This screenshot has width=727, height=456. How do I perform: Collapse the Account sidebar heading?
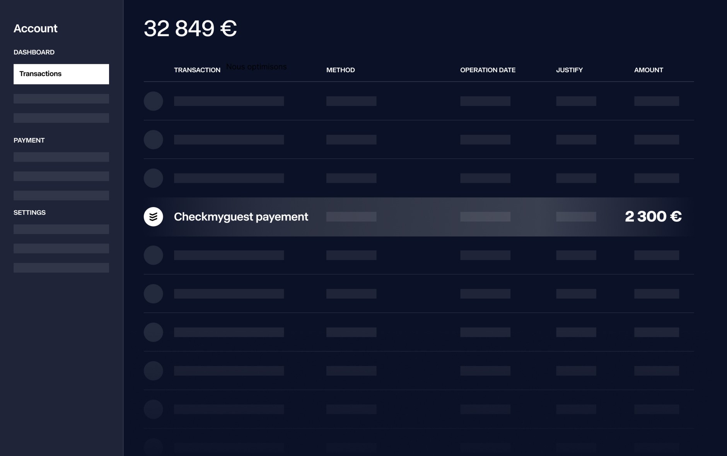coord(35,28)
